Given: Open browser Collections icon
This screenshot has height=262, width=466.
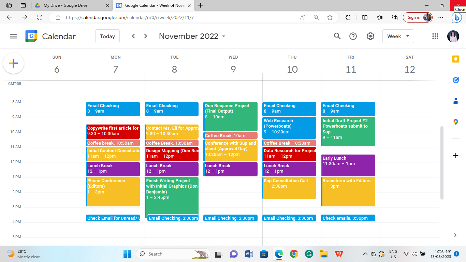Looking at the screenshot, I should pyautogui.click(x=395, y=17).
